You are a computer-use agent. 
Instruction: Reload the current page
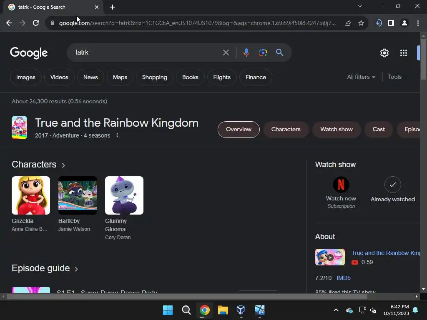[x=36, y=23]
